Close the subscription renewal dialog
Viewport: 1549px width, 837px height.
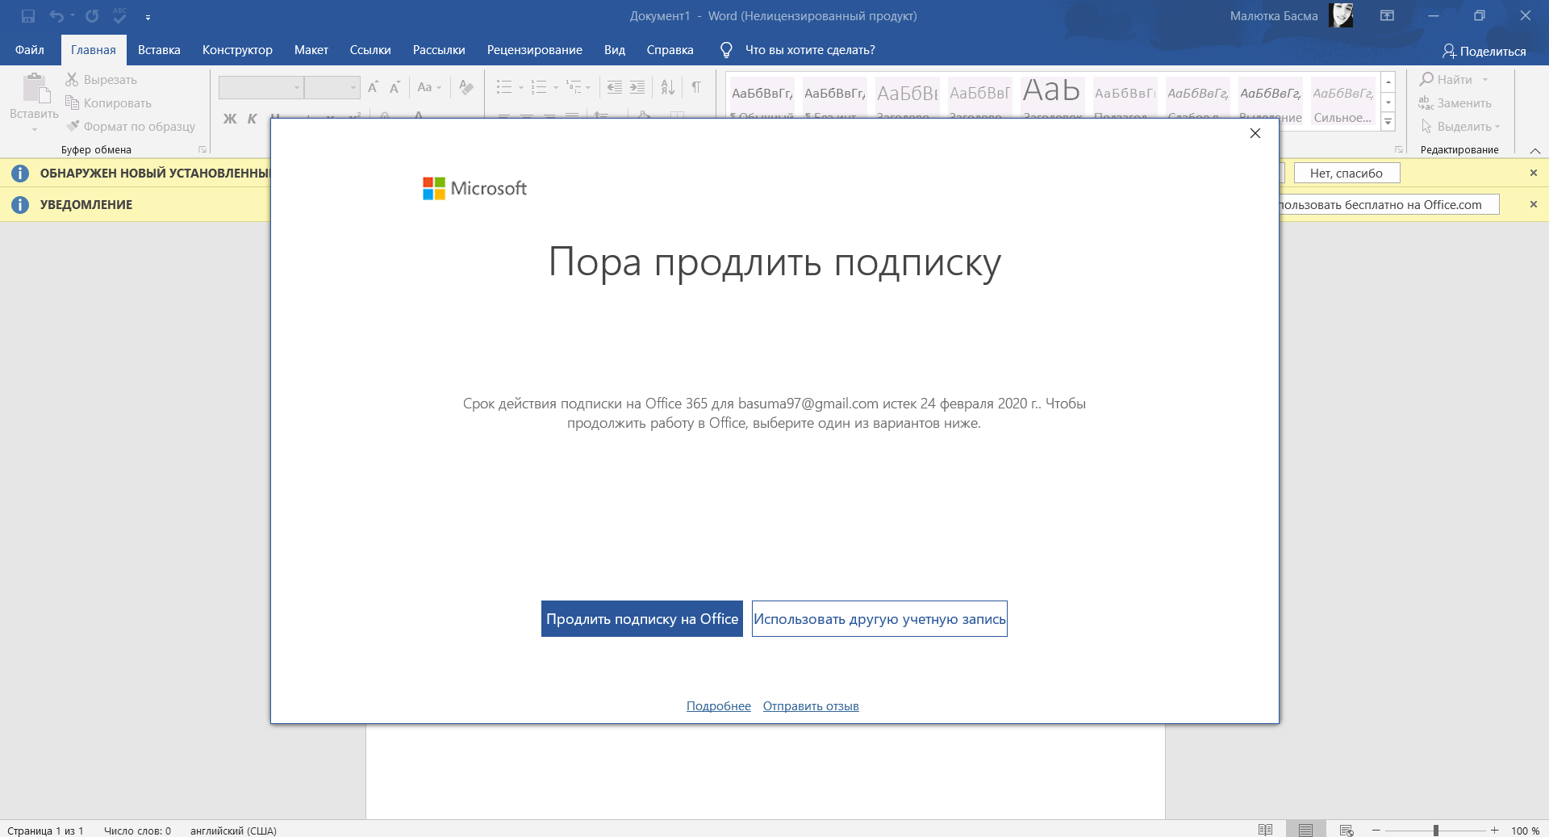(1255, 133)
